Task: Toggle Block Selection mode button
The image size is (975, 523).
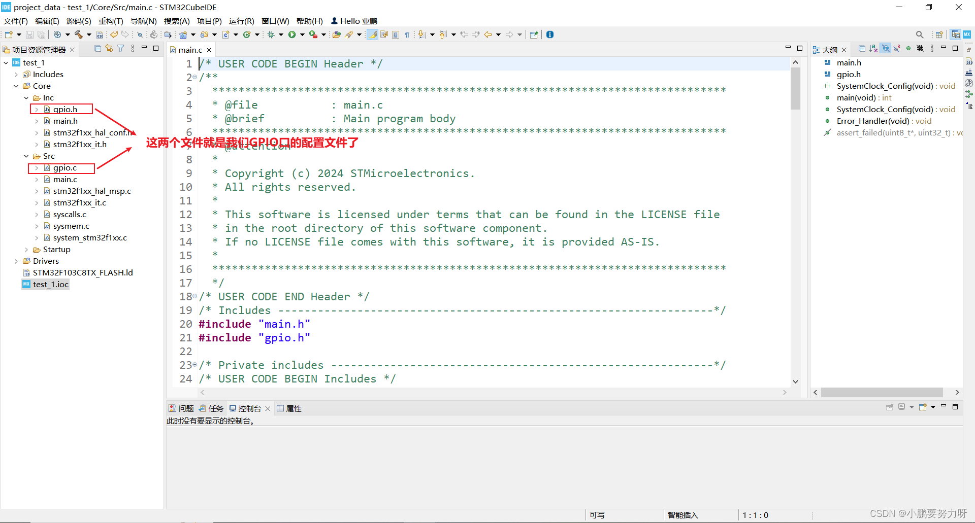Action: [396, 34]
